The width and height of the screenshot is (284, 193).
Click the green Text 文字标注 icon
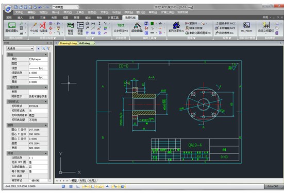121,27
